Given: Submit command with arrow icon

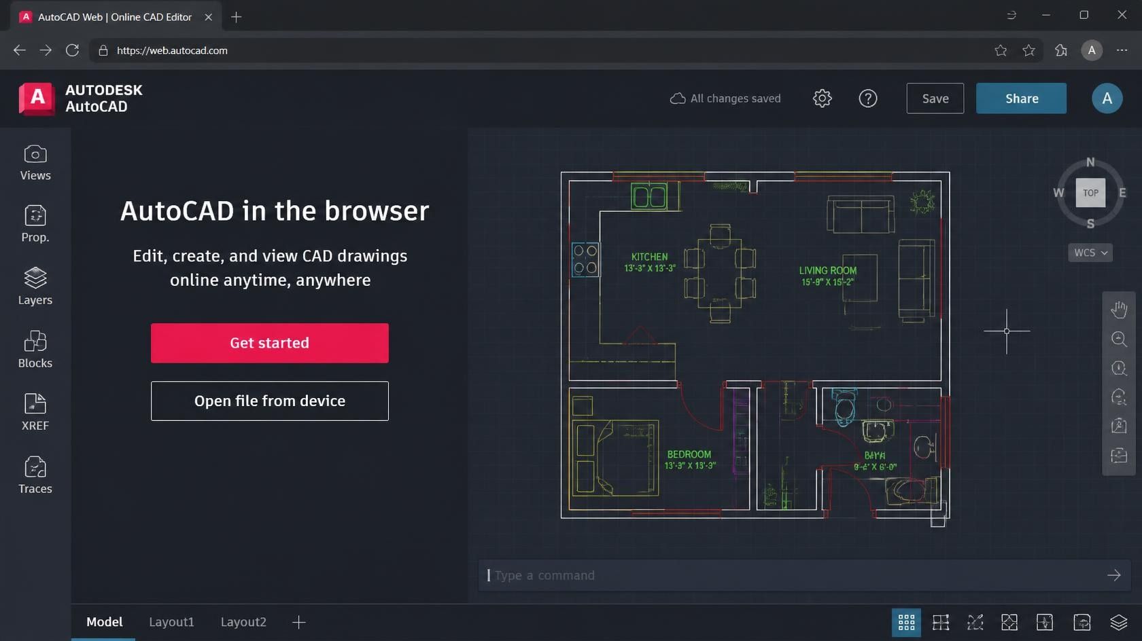Looking at the screenshot, I should tap(1113, 575).
